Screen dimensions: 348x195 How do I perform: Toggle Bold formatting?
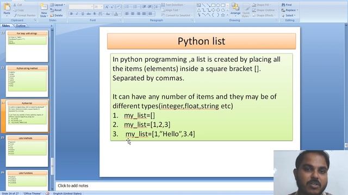coord(71,14)
